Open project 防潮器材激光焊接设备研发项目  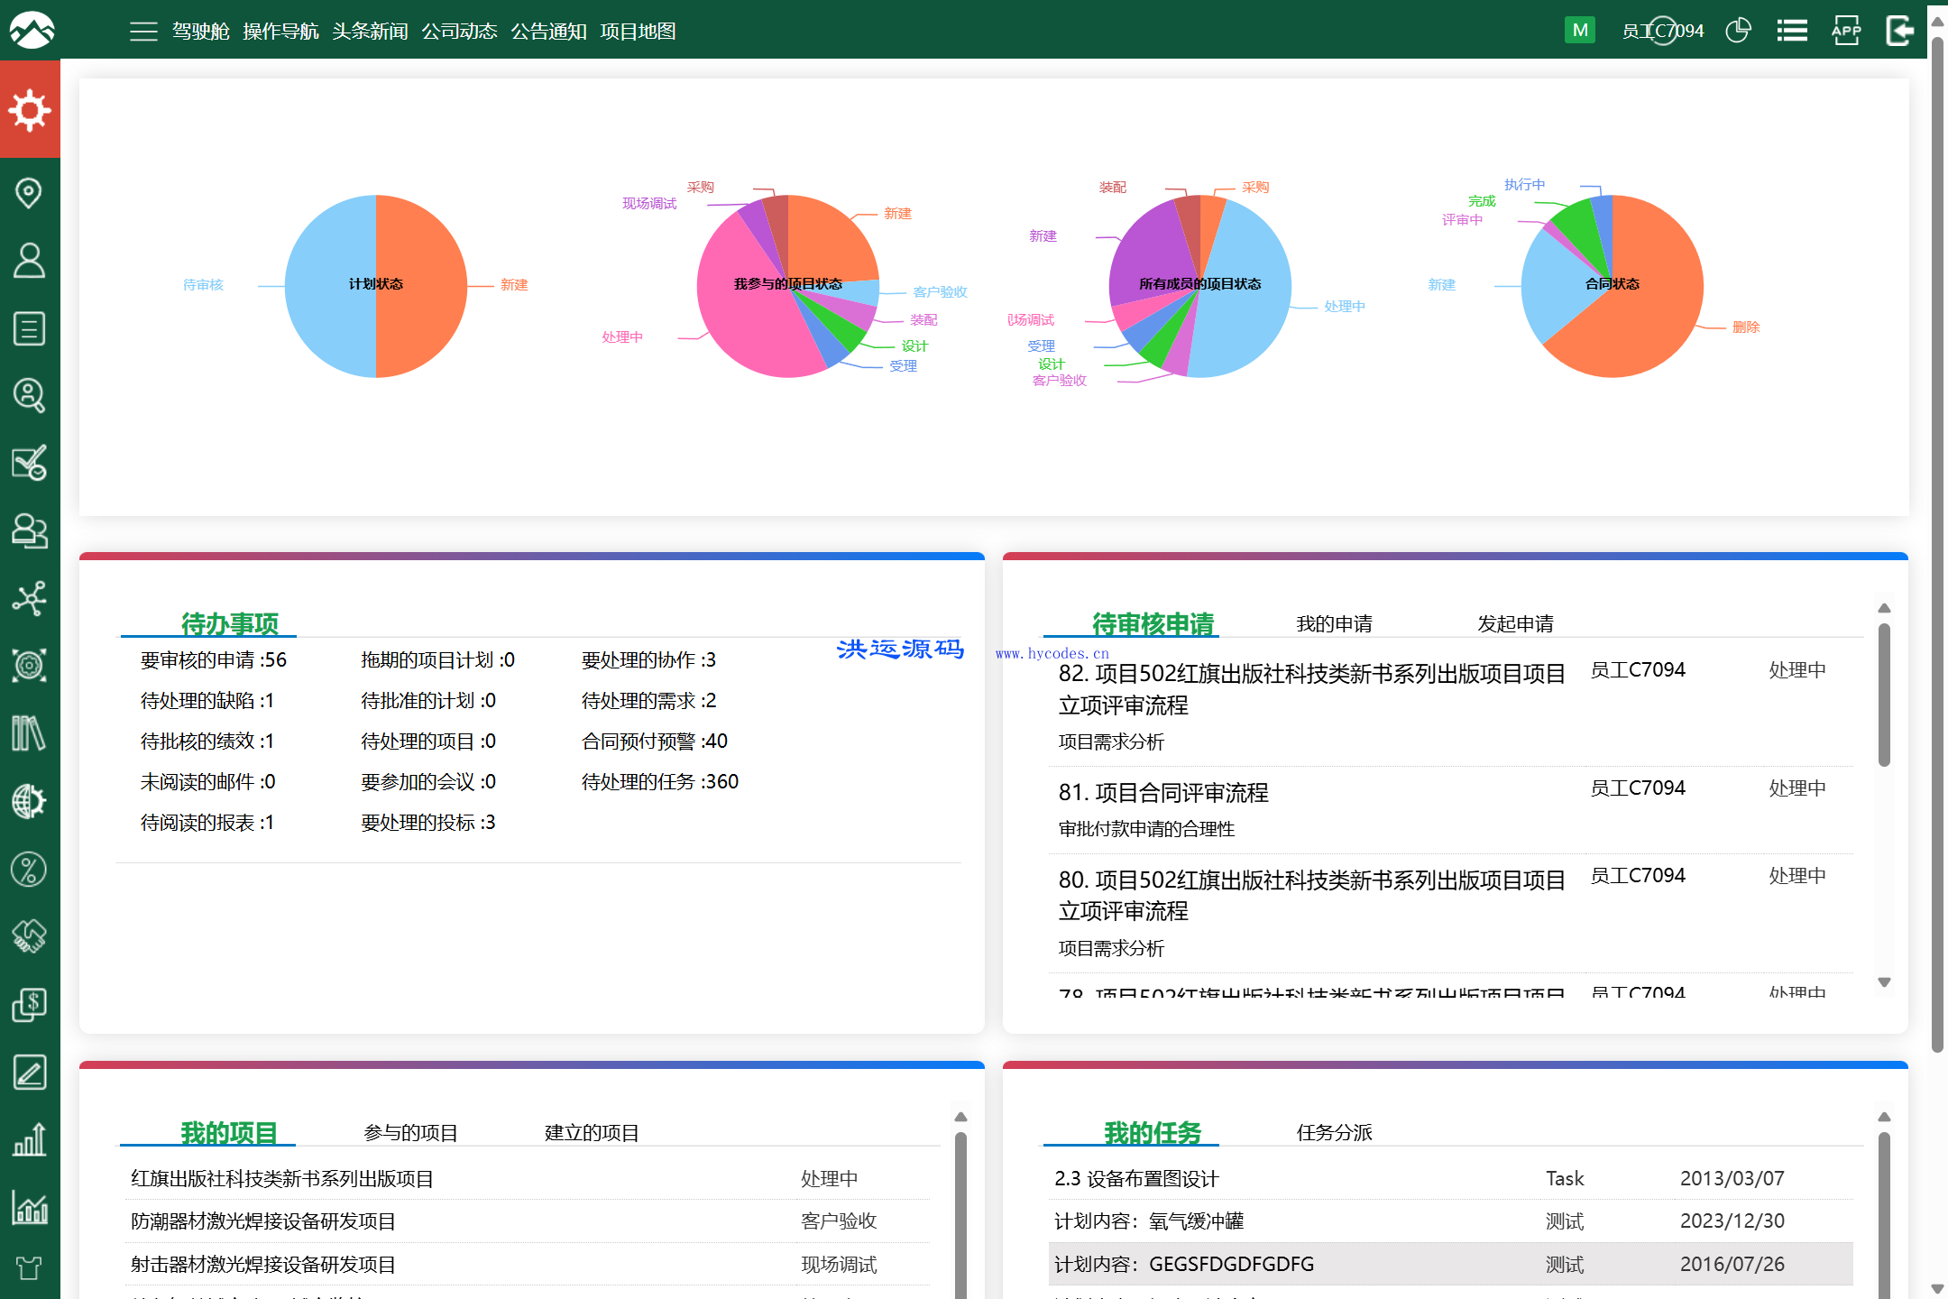pyautogui.click(x=263, y=1221)
